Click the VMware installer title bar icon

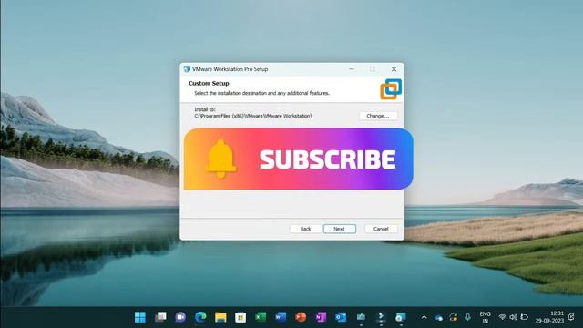pos(187,69)
